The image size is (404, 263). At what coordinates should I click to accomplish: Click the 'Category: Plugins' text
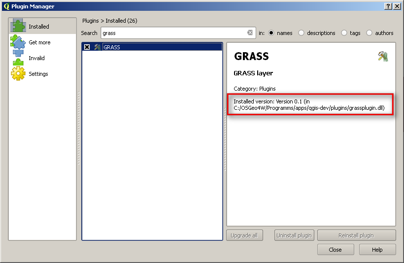point(255,89)
